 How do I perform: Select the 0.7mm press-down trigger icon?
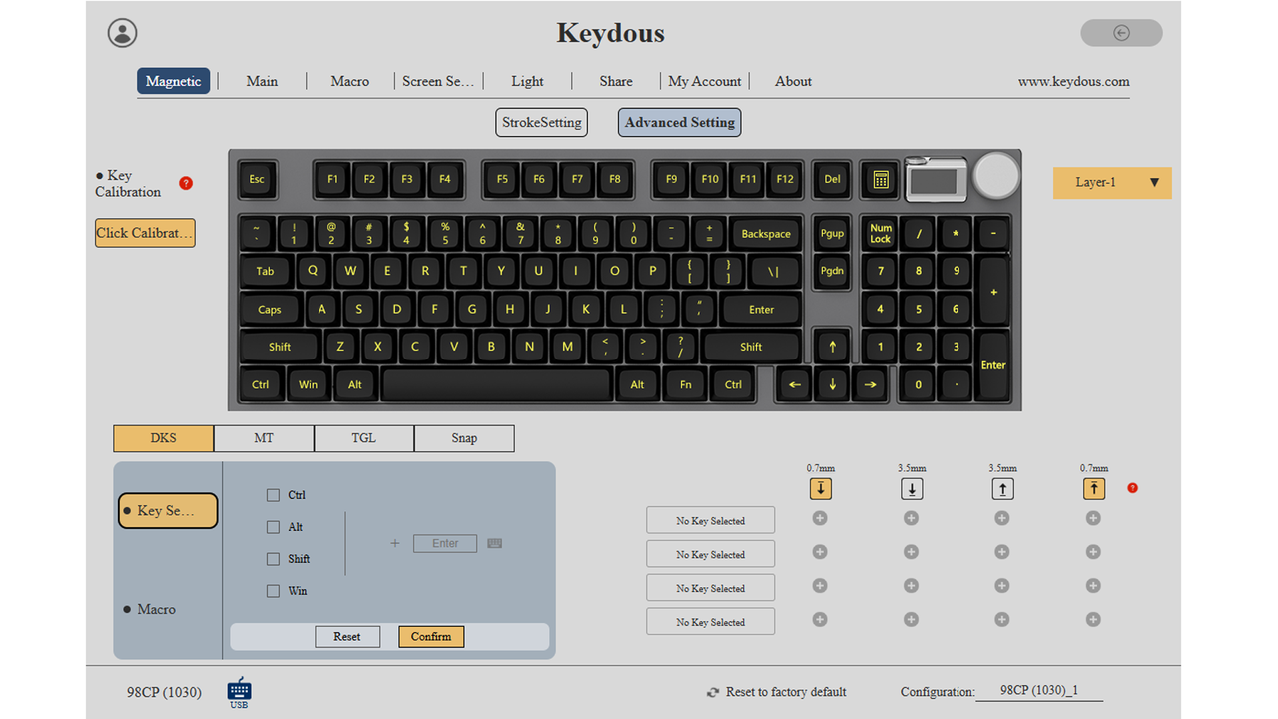pos(820,489)
